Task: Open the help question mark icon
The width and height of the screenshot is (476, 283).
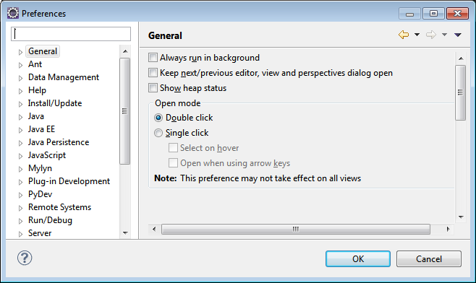Action: (x=25, y=258)
